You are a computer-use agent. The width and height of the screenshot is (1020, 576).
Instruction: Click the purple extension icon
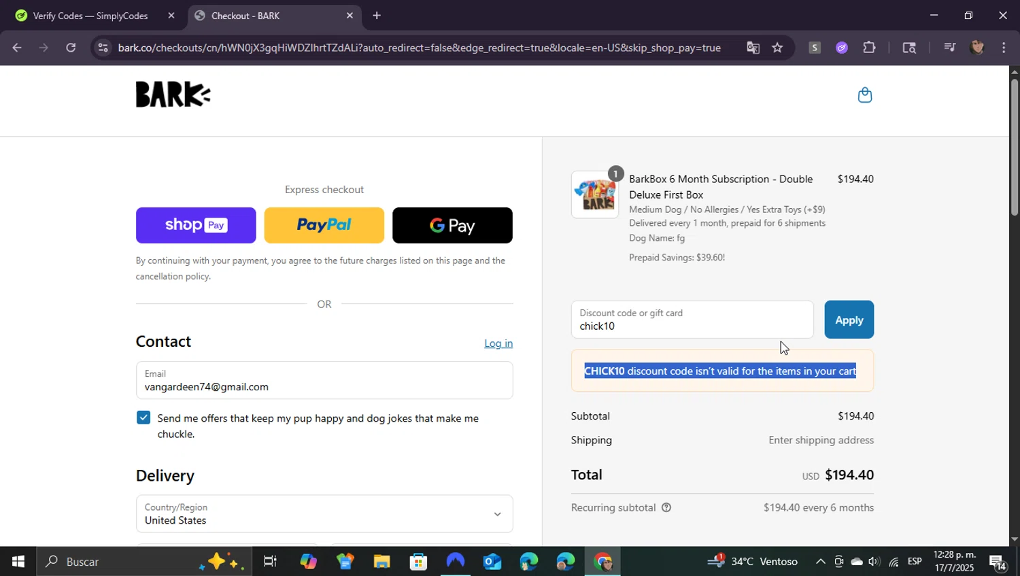(842, 48)
